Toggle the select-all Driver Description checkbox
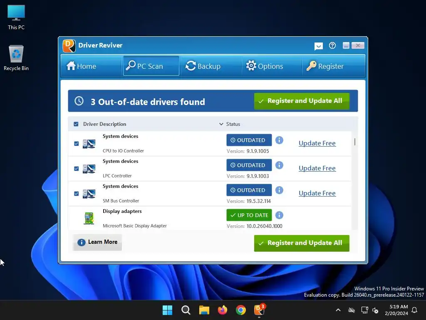This screenshot has width=426, height=320. tap(76, 124)
